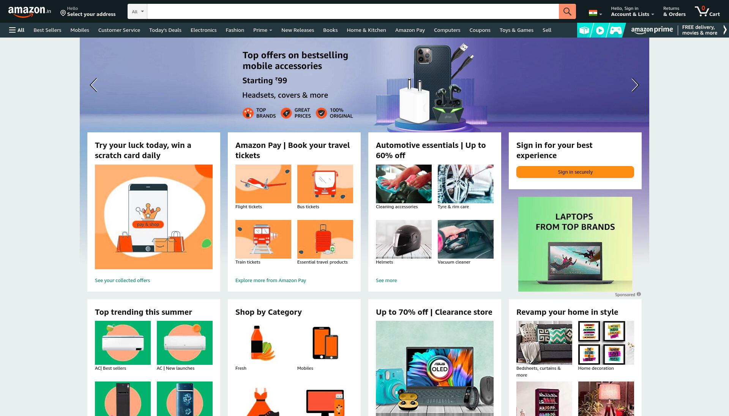Screen dimensions: 729x416
Task: Click the Prime book reading icon
Action: tap(584, 30)
